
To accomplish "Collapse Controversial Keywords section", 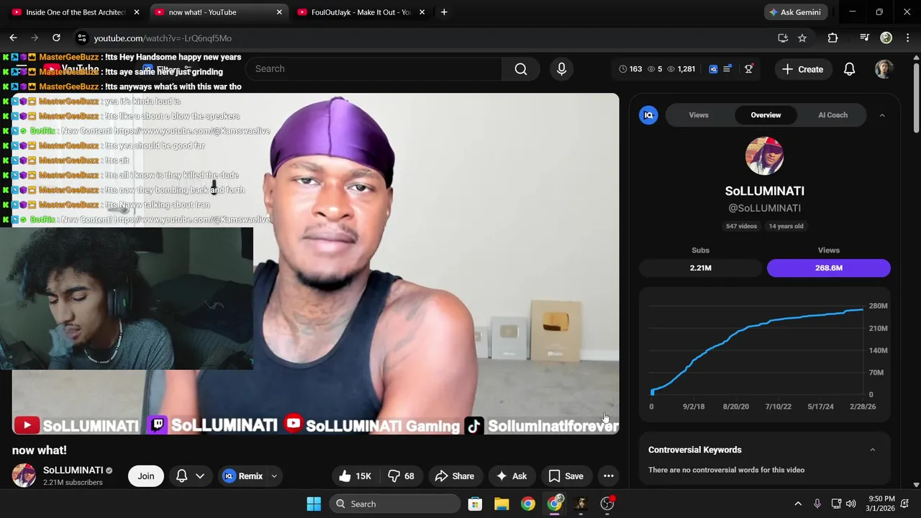I will point(872,450).
